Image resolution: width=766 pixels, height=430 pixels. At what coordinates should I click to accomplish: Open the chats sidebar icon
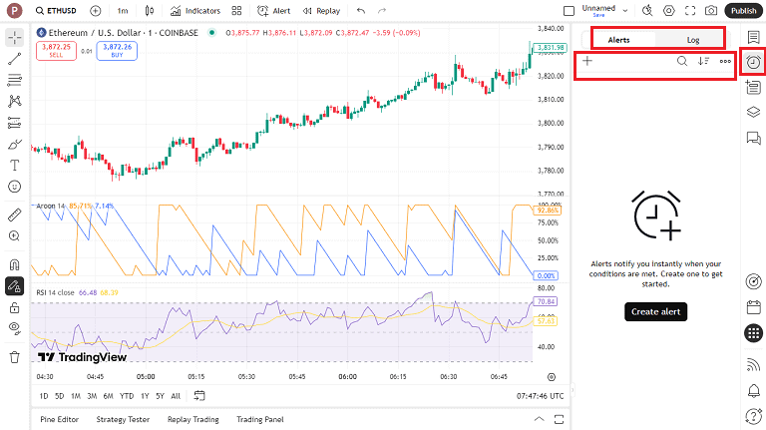(753, 139)
